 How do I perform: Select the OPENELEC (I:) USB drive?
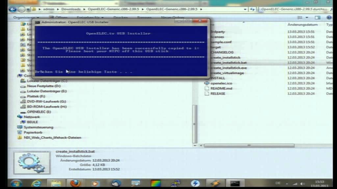coord(39,112)
